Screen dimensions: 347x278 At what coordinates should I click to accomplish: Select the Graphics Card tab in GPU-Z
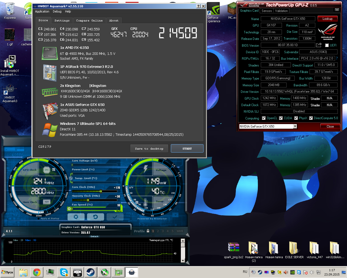[x=249, y=11]
